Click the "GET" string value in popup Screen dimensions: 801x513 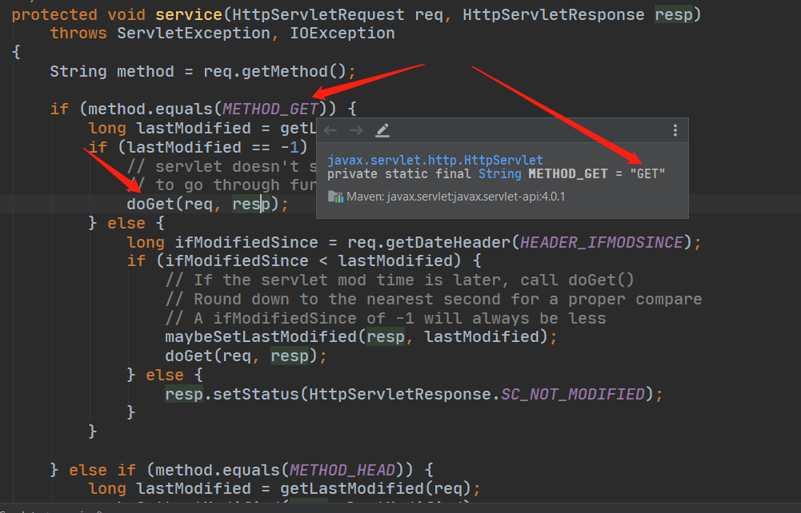coord(647,174)
